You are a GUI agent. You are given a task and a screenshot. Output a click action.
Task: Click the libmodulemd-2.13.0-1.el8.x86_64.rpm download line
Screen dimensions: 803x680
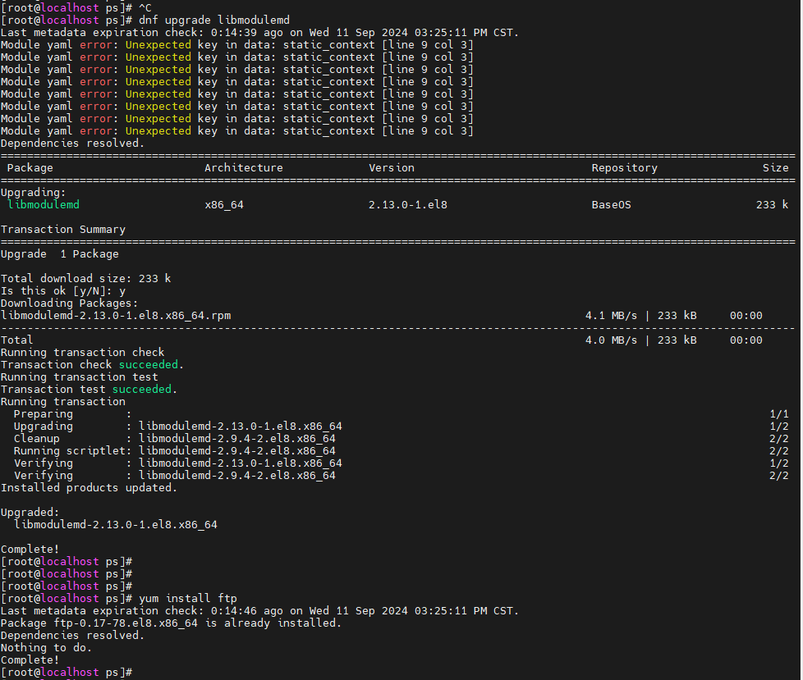pos(116,315)
